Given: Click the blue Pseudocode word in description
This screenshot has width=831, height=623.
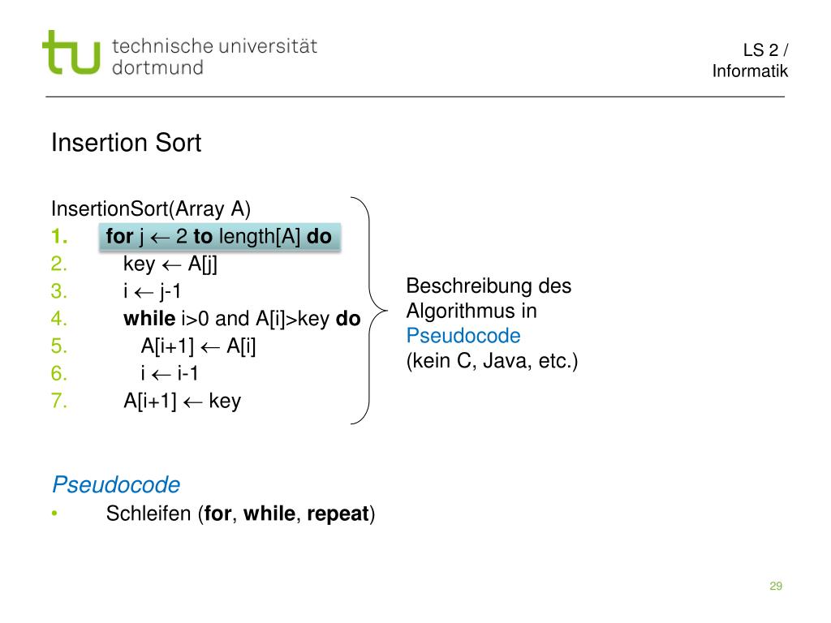Looking at the screenshot, I should (463, 335).
